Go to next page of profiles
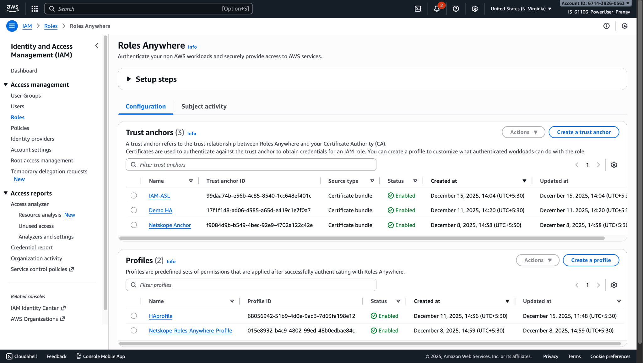 click(x=598, y=285)
